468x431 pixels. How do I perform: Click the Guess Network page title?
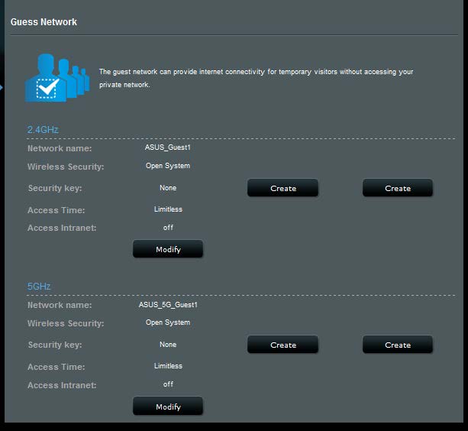[44, 22]
